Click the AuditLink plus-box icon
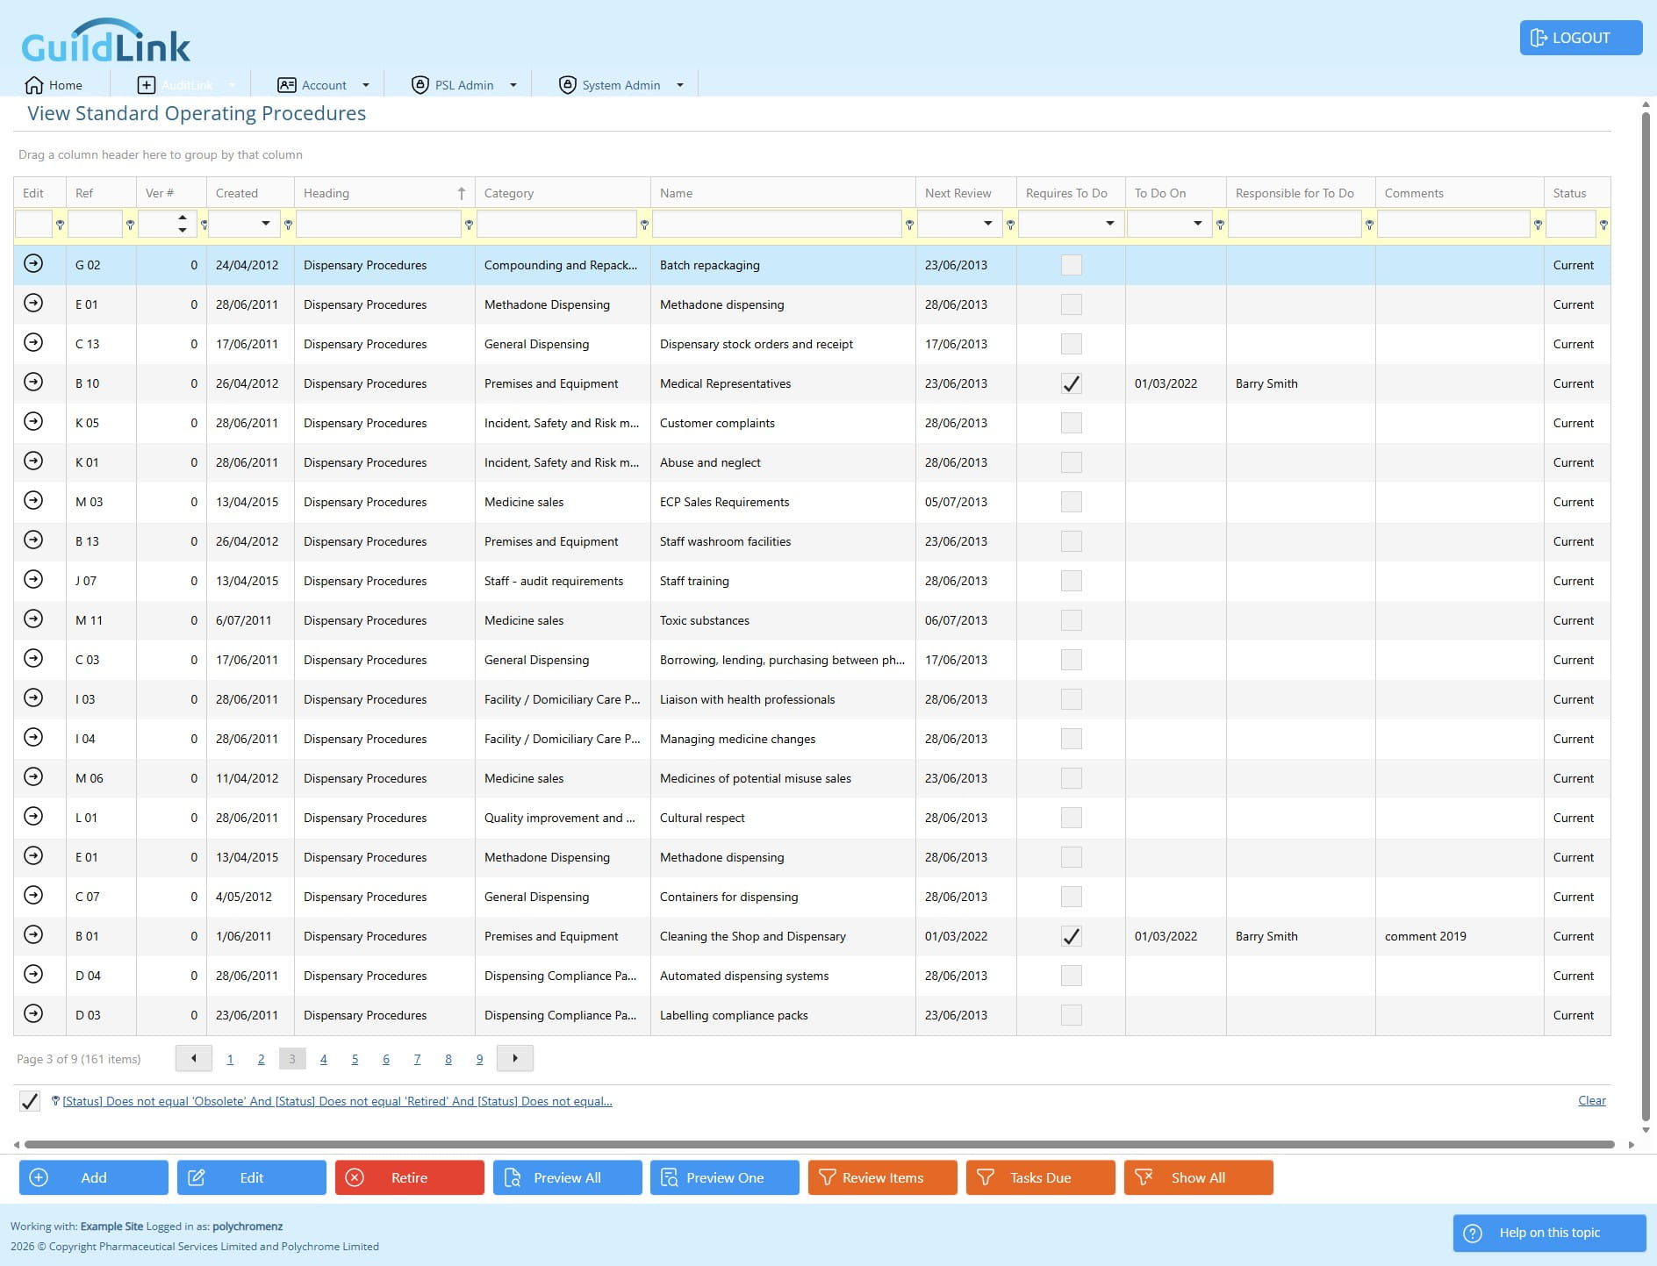 [x=147, y=85]
